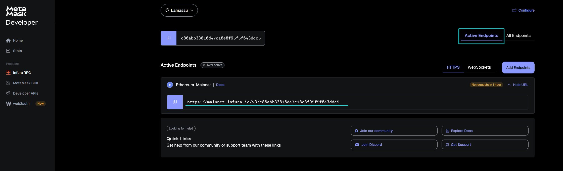Click the Explore Docs document icon
Image resolution: width=563 pixels, height=171 pixels.
pyautogui.click(x=447, y=131)
